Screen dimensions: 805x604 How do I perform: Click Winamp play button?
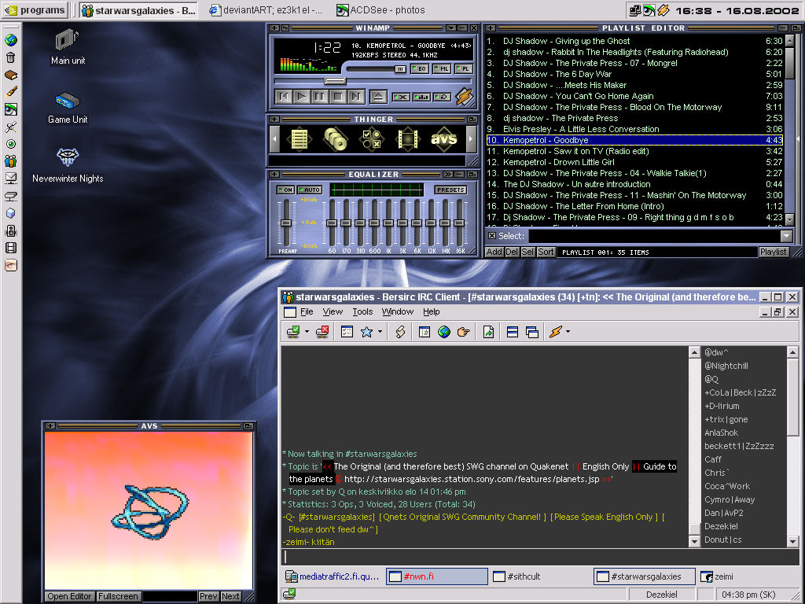tap(302, 96)
